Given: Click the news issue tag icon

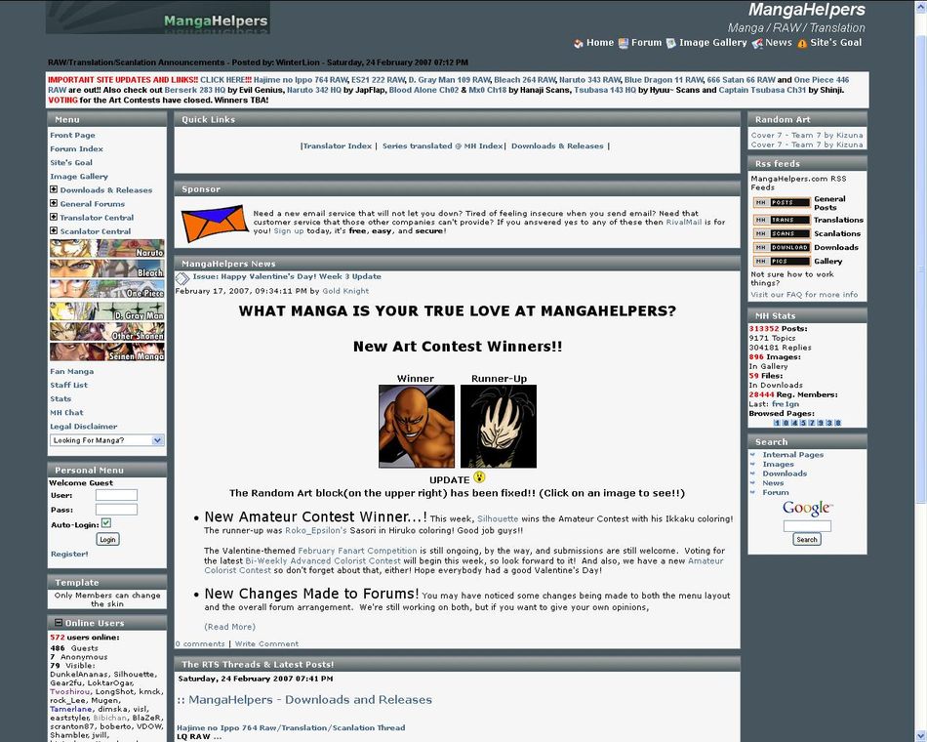Looking at the screenshot, I should tap(182, 277).
